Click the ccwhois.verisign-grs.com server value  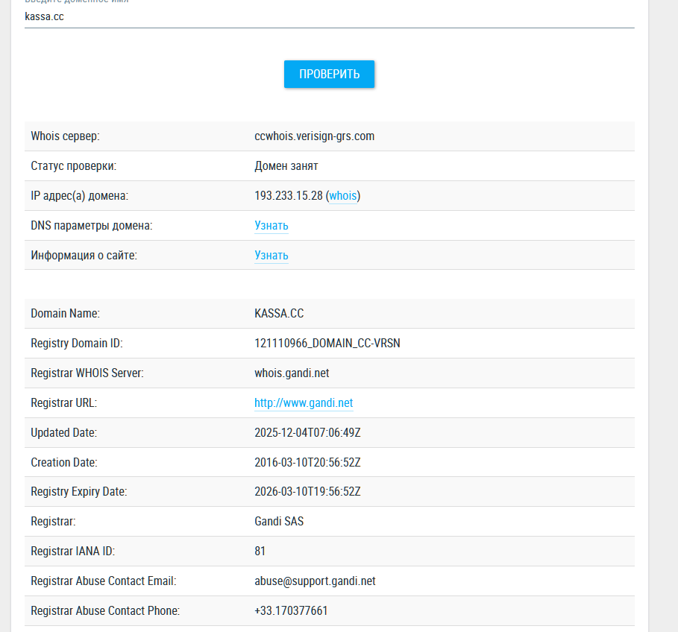pyautogui.click(x=314, y=136)
